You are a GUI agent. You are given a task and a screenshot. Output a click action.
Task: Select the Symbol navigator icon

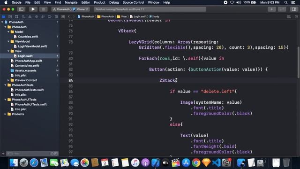(x=17, y=17)
